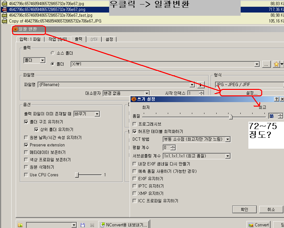Viewport: 284px width, 228px height.
Task: Click the 확인 button
Action: [x=244, y=209]
